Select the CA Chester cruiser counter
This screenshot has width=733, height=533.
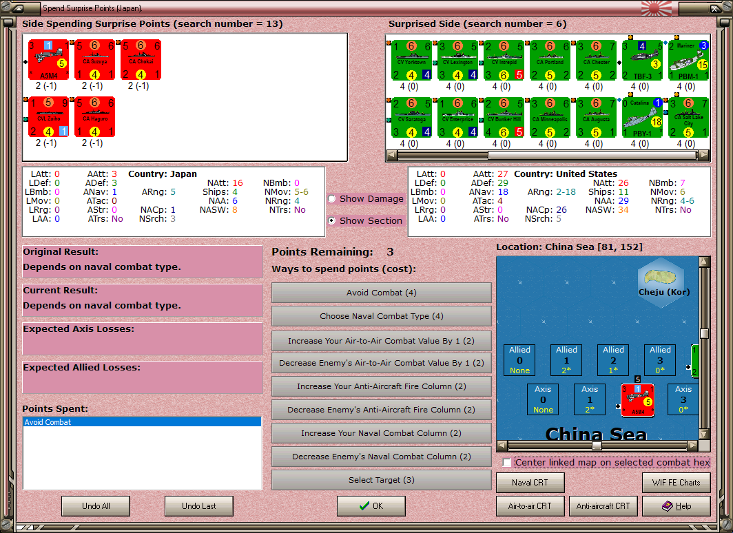[597, 61]
